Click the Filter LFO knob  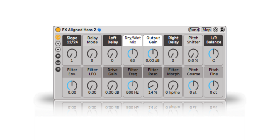(x=92, y=85)
